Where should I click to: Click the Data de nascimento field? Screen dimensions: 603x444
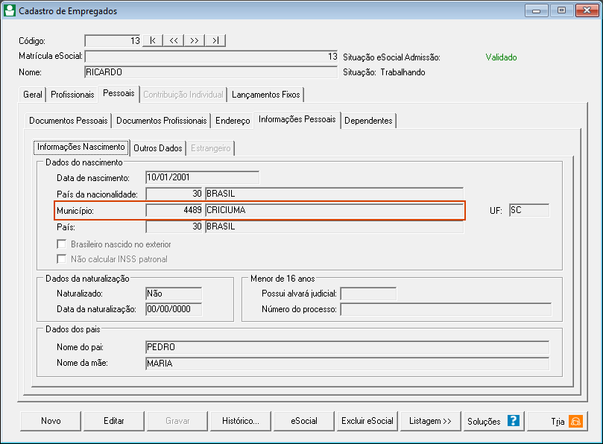(x=202, y=177)
